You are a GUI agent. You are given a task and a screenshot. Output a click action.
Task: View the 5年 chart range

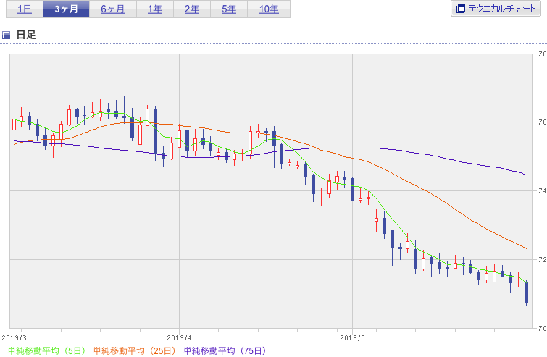229,9
